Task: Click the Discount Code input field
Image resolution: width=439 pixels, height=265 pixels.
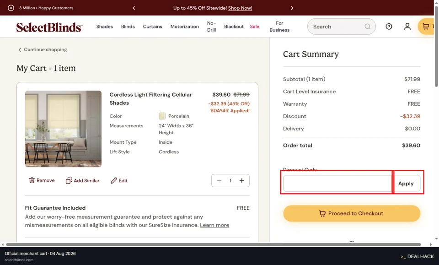Action: click(x=337, y=184)
